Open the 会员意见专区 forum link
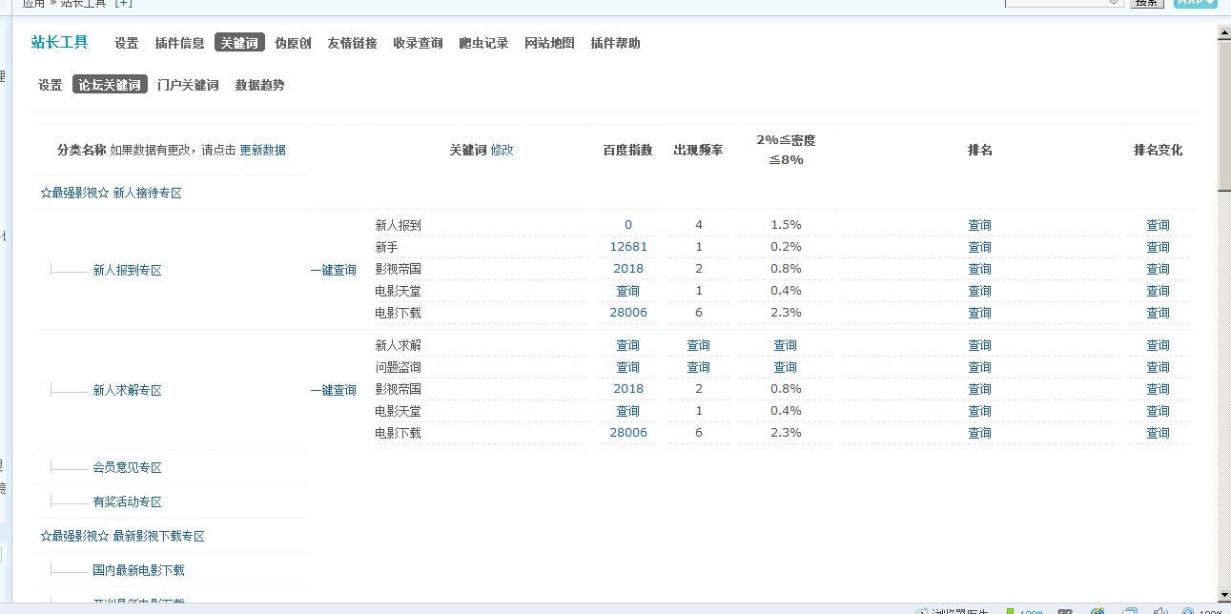The height and width of the screenshot is (614, 1231). point(127,467)
